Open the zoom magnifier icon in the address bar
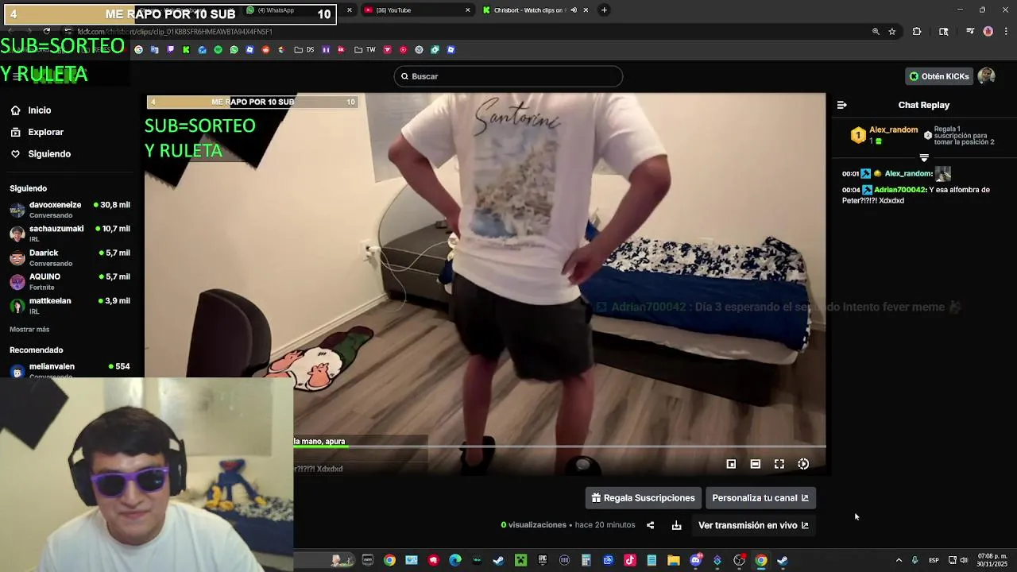Screen dimensions: 1017x572 coord(876,32)
